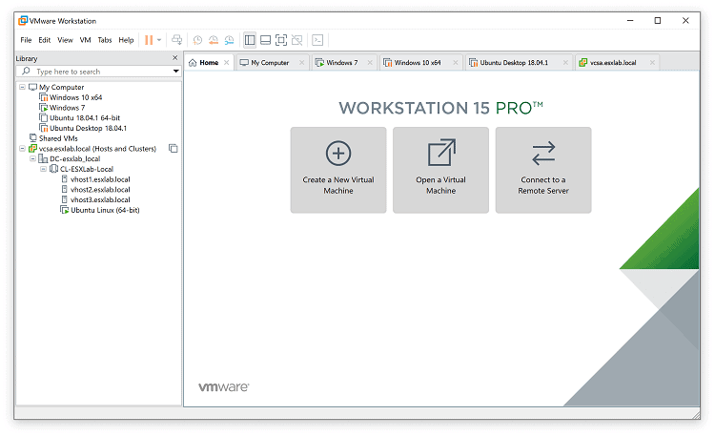The width and height of the screenshot is (715, 436).
Task: Enter full screen mode icon
Action: tap(281, 40)
